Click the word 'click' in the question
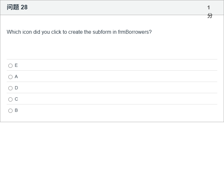 click(56, 32)
